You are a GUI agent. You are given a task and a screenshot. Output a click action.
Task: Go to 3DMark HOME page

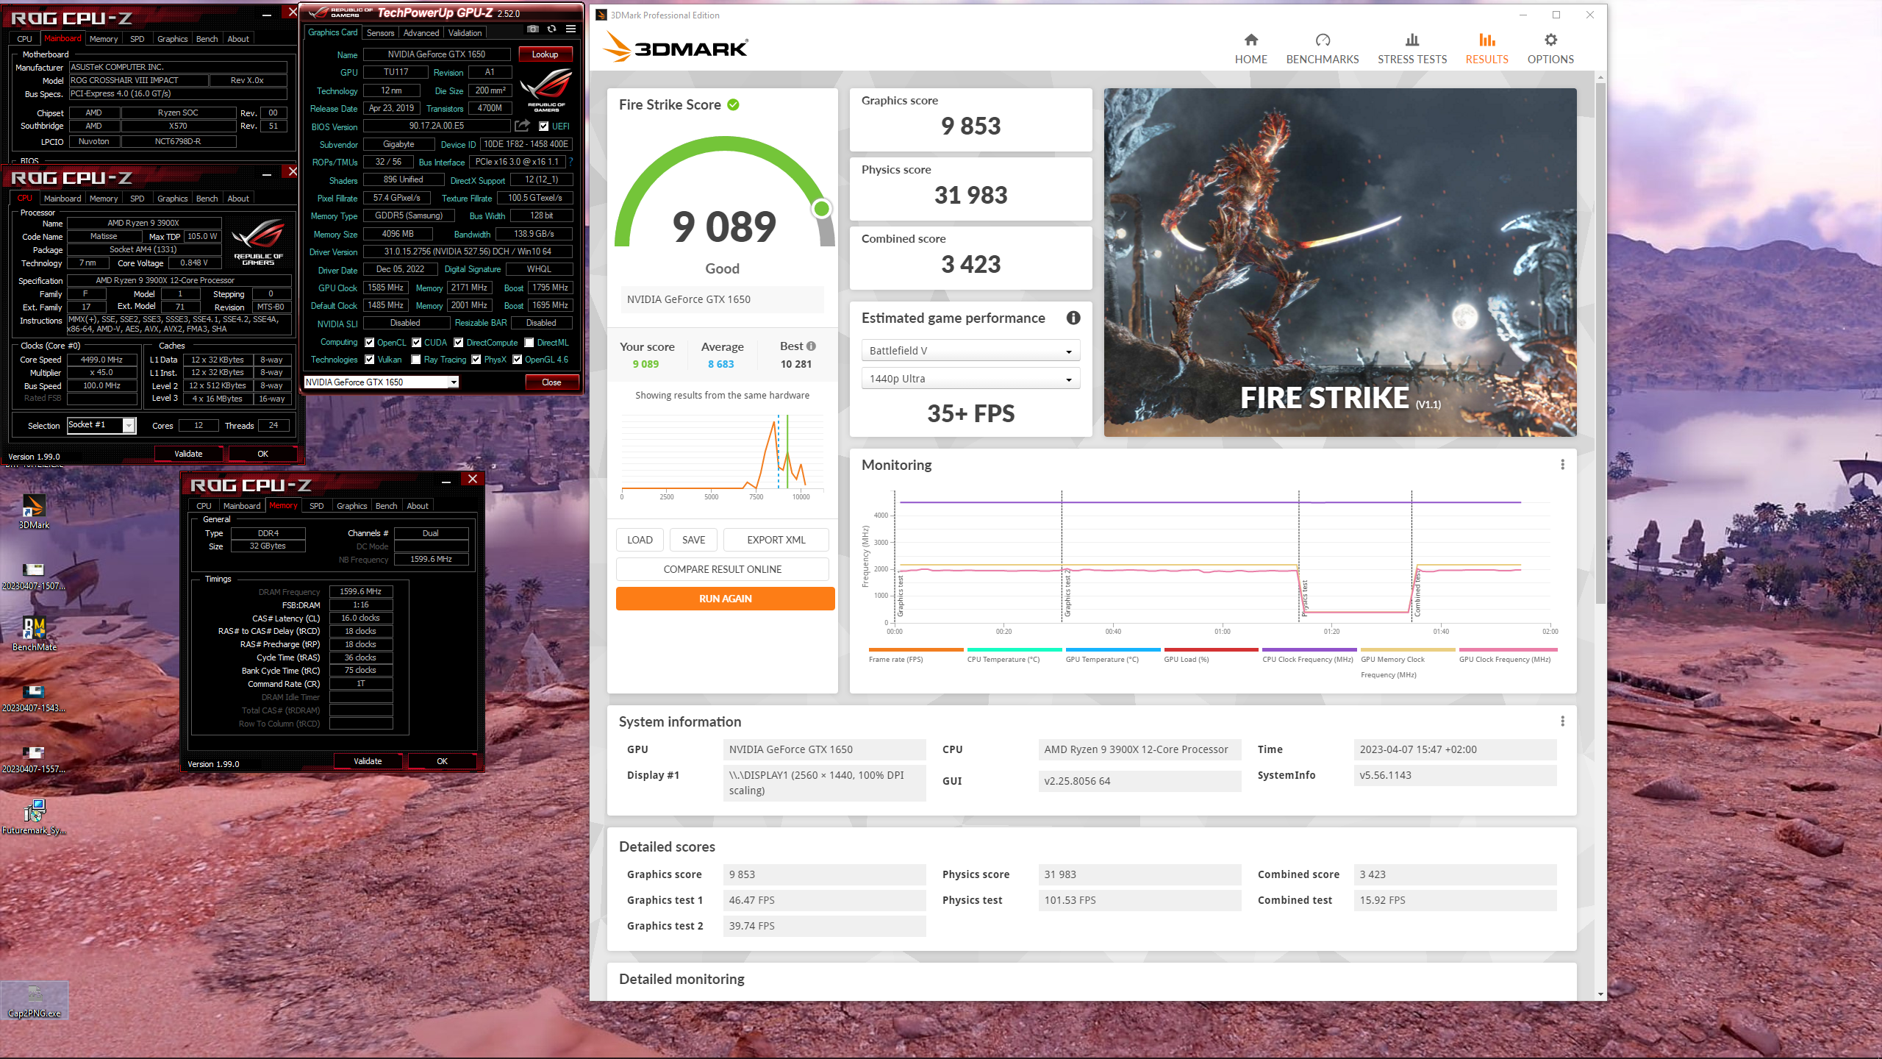[x=1251, y=49]
